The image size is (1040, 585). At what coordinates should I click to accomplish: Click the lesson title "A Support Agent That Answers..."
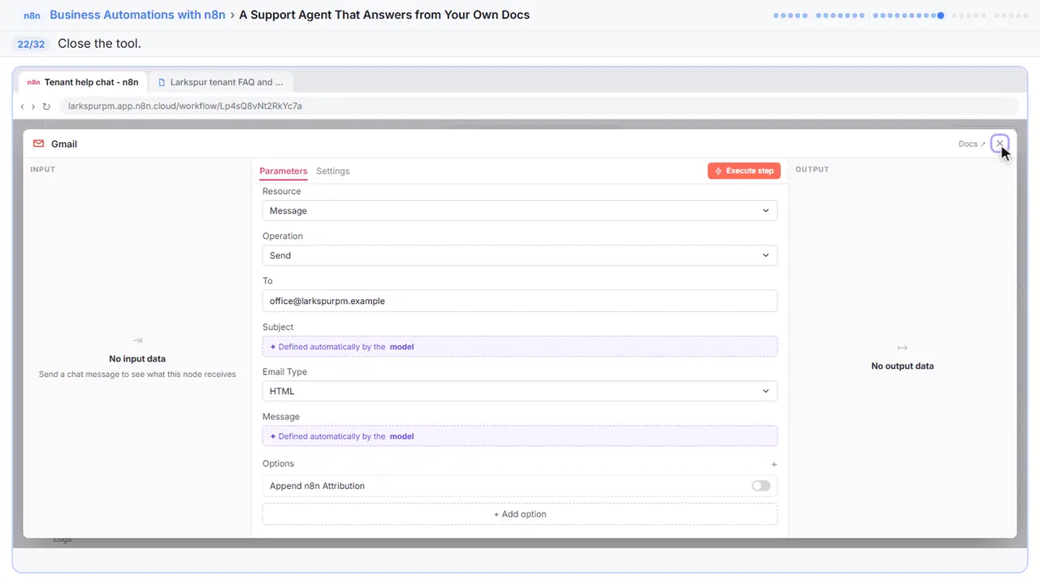[x=384, y=15]
